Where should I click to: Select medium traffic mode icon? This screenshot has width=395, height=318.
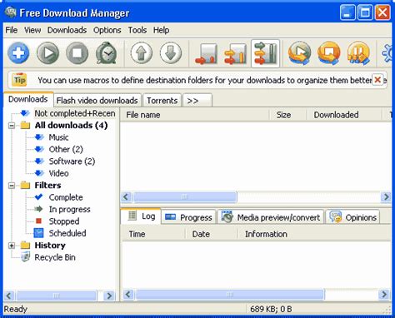[x=236, y=53]
